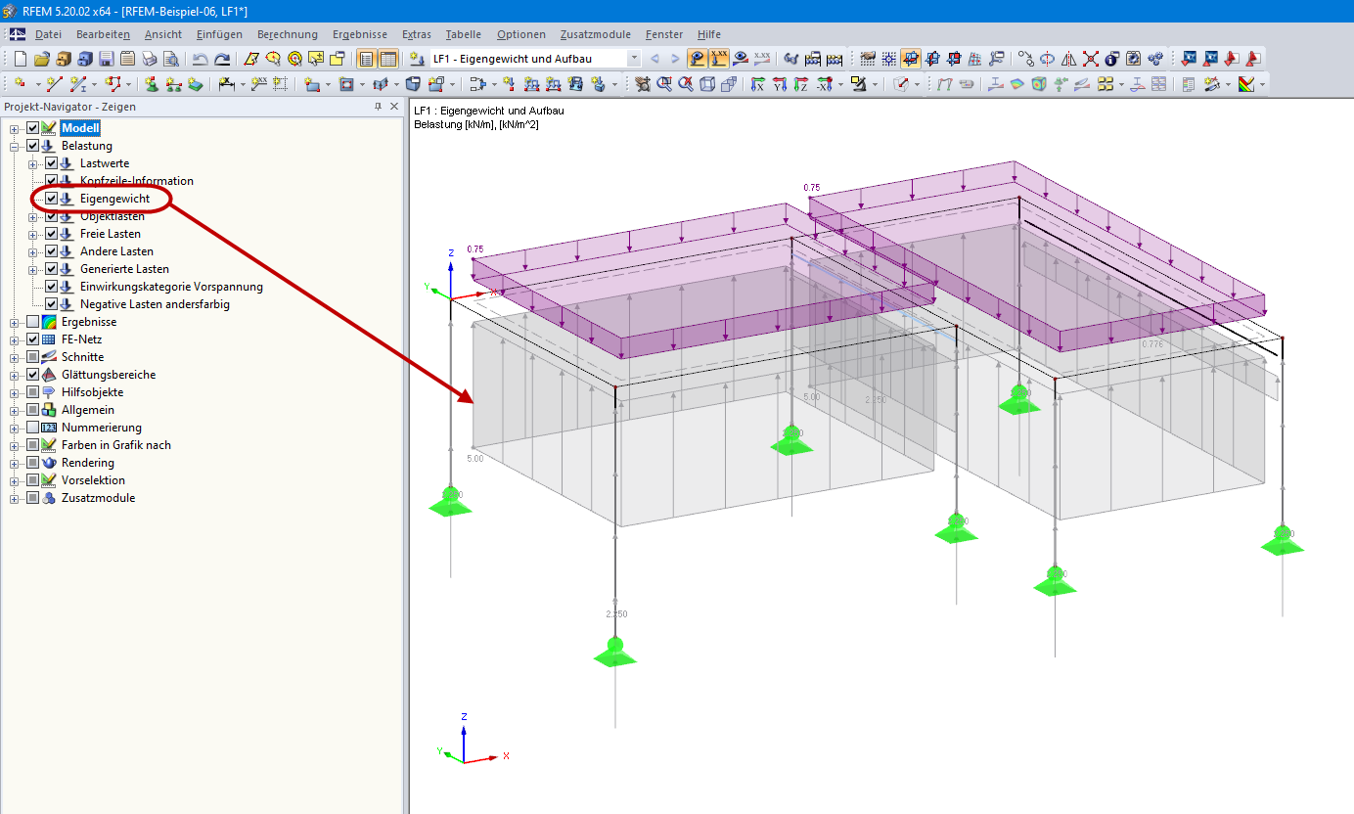Viewport: 1354px width, 814px height.
Task: Uncheck the Eigengewicht checkbox
Action: (52, 199)
